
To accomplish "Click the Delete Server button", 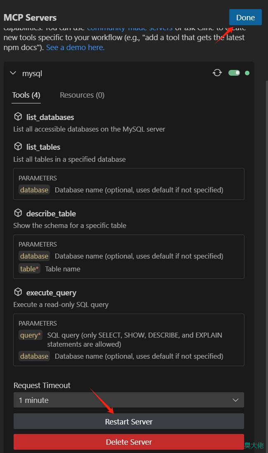I will (x=129, y=442).
